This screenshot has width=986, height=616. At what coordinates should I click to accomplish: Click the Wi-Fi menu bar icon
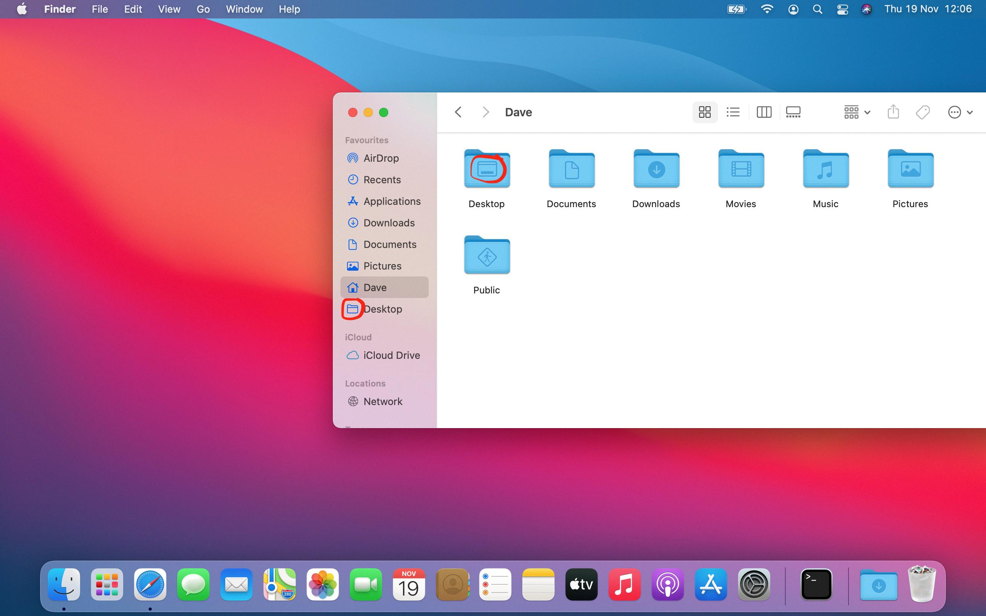pyautogui.click(x=767, y=9)
